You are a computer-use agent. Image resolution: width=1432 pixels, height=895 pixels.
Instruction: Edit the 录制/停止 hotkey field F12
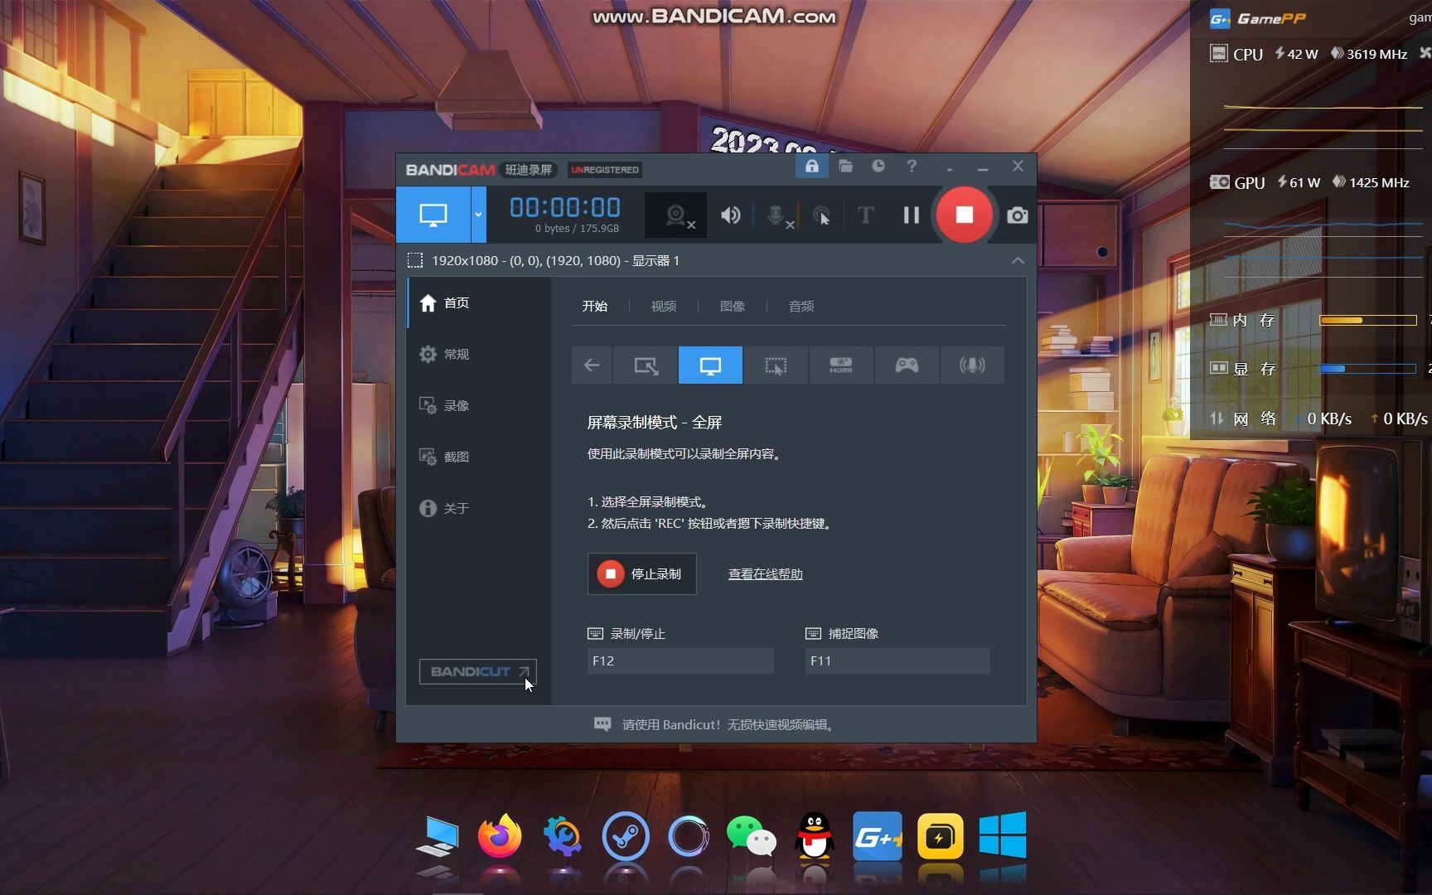pyautogui.click(x=680, y=660)
